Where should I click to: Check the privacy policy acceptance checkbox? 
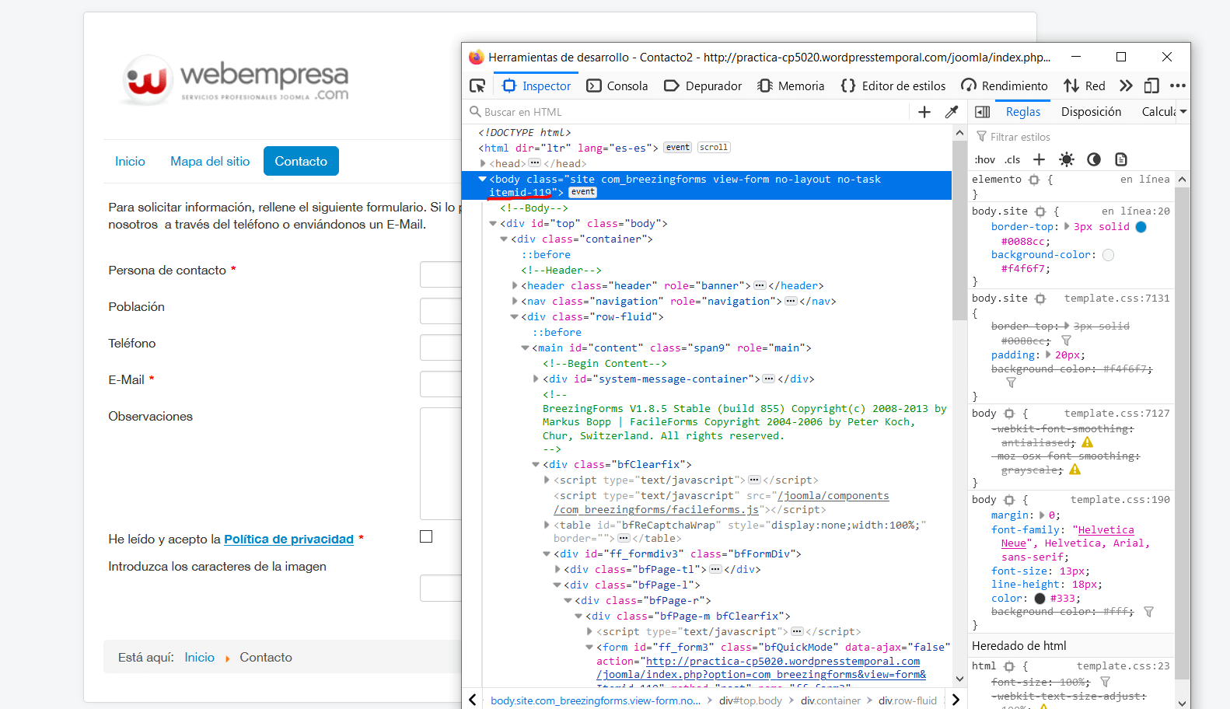pyautogui.click(x=426, y=536)
